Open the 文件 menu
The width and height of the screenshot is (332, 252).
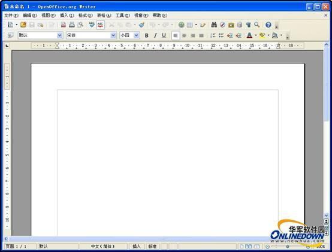[11, 16]
